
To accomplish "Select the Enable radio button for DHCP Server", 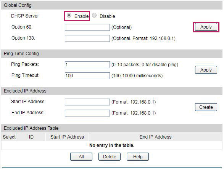I will click(69, 15).
